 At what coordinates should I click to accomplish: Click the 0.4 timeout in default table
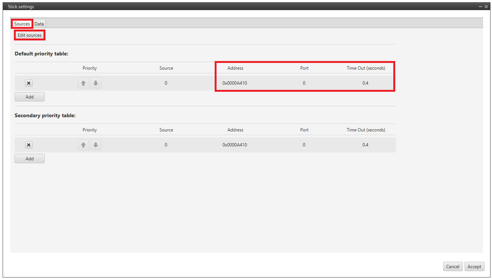pyautogui.click(x=365, y=83)
